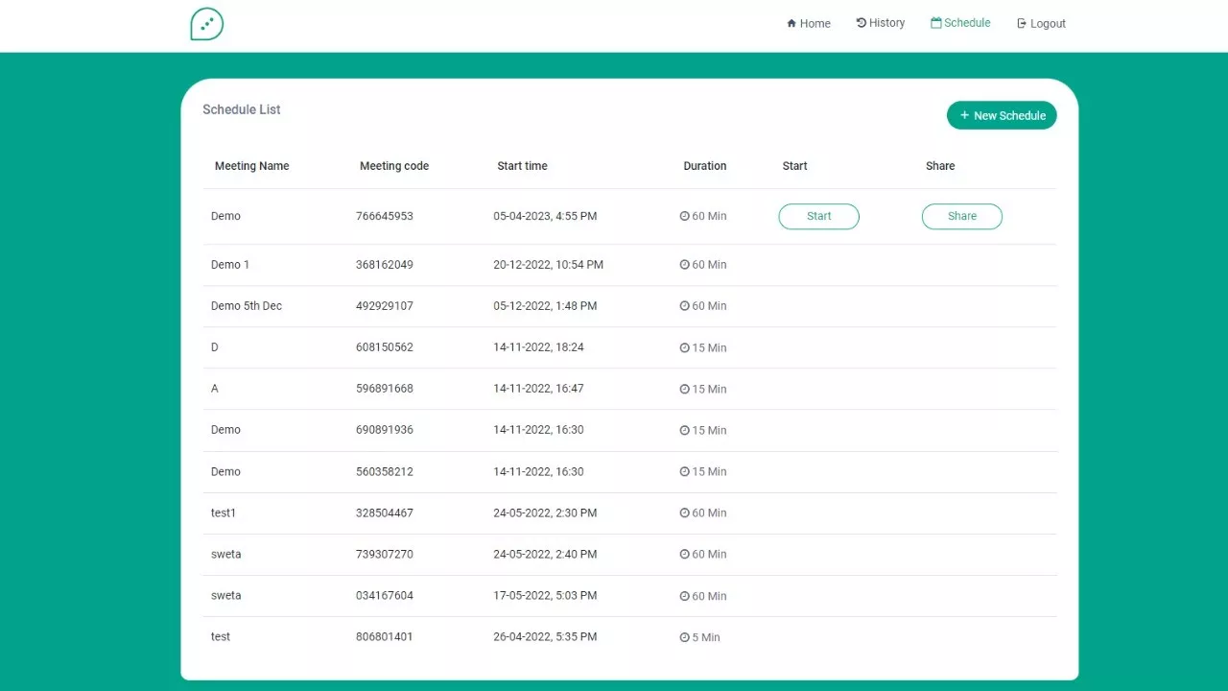Click the test1 meeting name
Viewport: 1228px width, 691px height.
[224, 513]
